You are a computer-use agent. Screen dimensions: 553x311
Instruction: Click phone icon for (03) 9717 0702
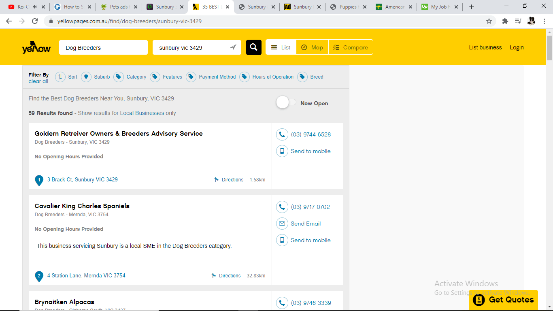(x=282, y=207)
